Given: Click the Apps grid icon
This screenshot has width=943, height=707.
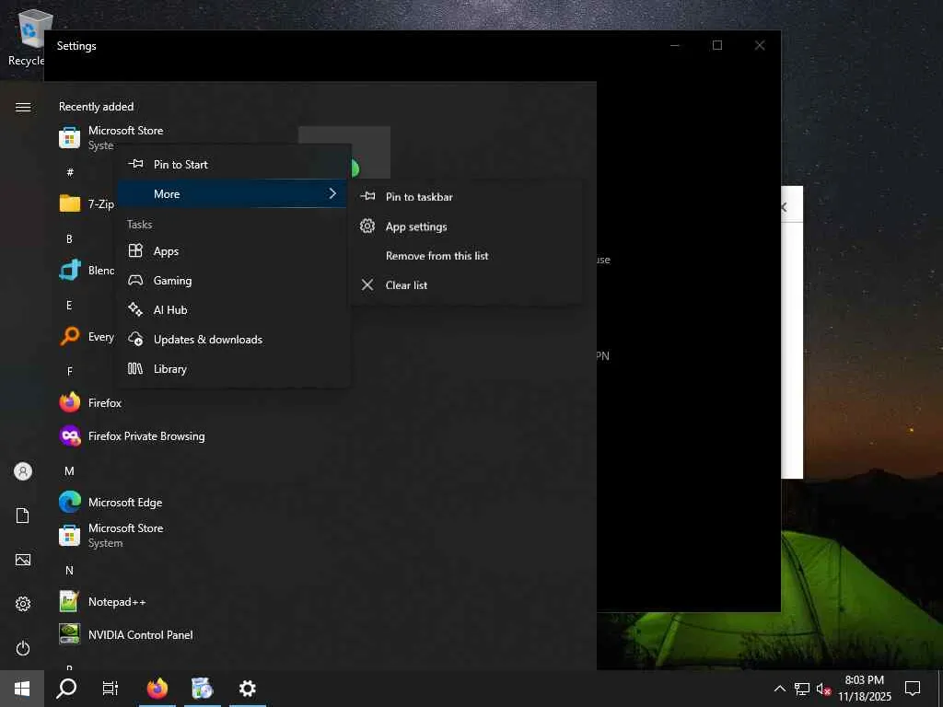Looking at the screenshot, I should pyautogui.click(x=136, y=250).
